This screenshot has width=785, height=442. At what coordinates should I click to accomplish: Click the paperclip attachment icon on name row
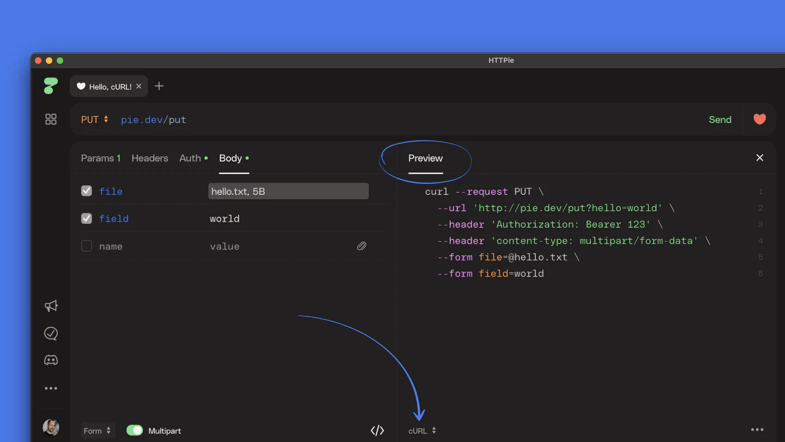coord(361,246)
